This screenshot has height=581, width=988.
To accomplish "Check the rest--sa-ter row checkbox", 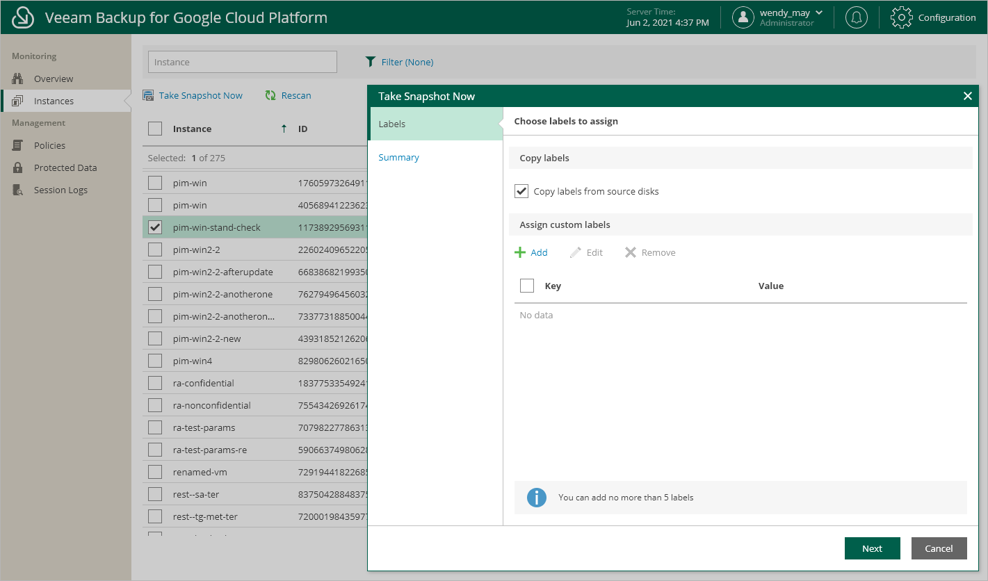I will point(155,494).
